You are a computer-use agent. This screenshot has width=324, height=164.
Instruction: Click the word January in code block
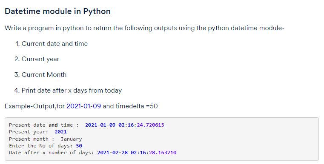point(71,139)
